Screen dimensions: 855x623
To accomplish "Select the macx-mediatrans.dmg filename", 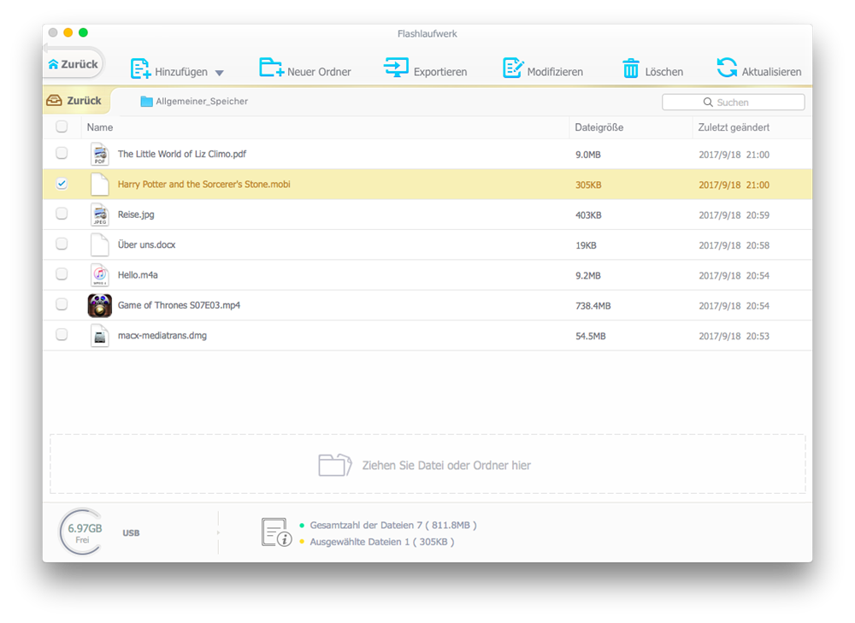I will 162,335.
